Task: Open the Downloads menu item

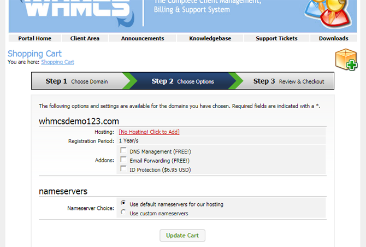Action: 334,38
